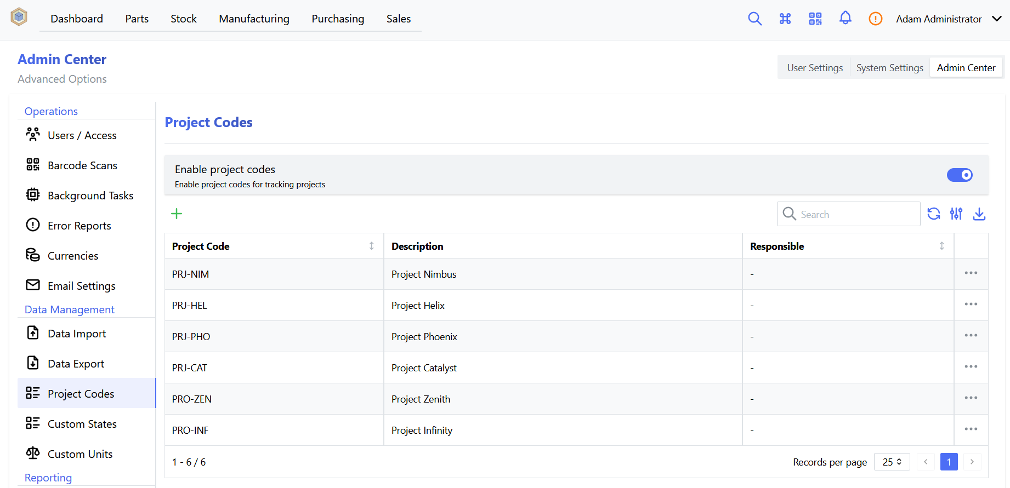Open row actions menu for PRJ-NIM
This screenshot has width=1010, height=488.
coord(971,273)
